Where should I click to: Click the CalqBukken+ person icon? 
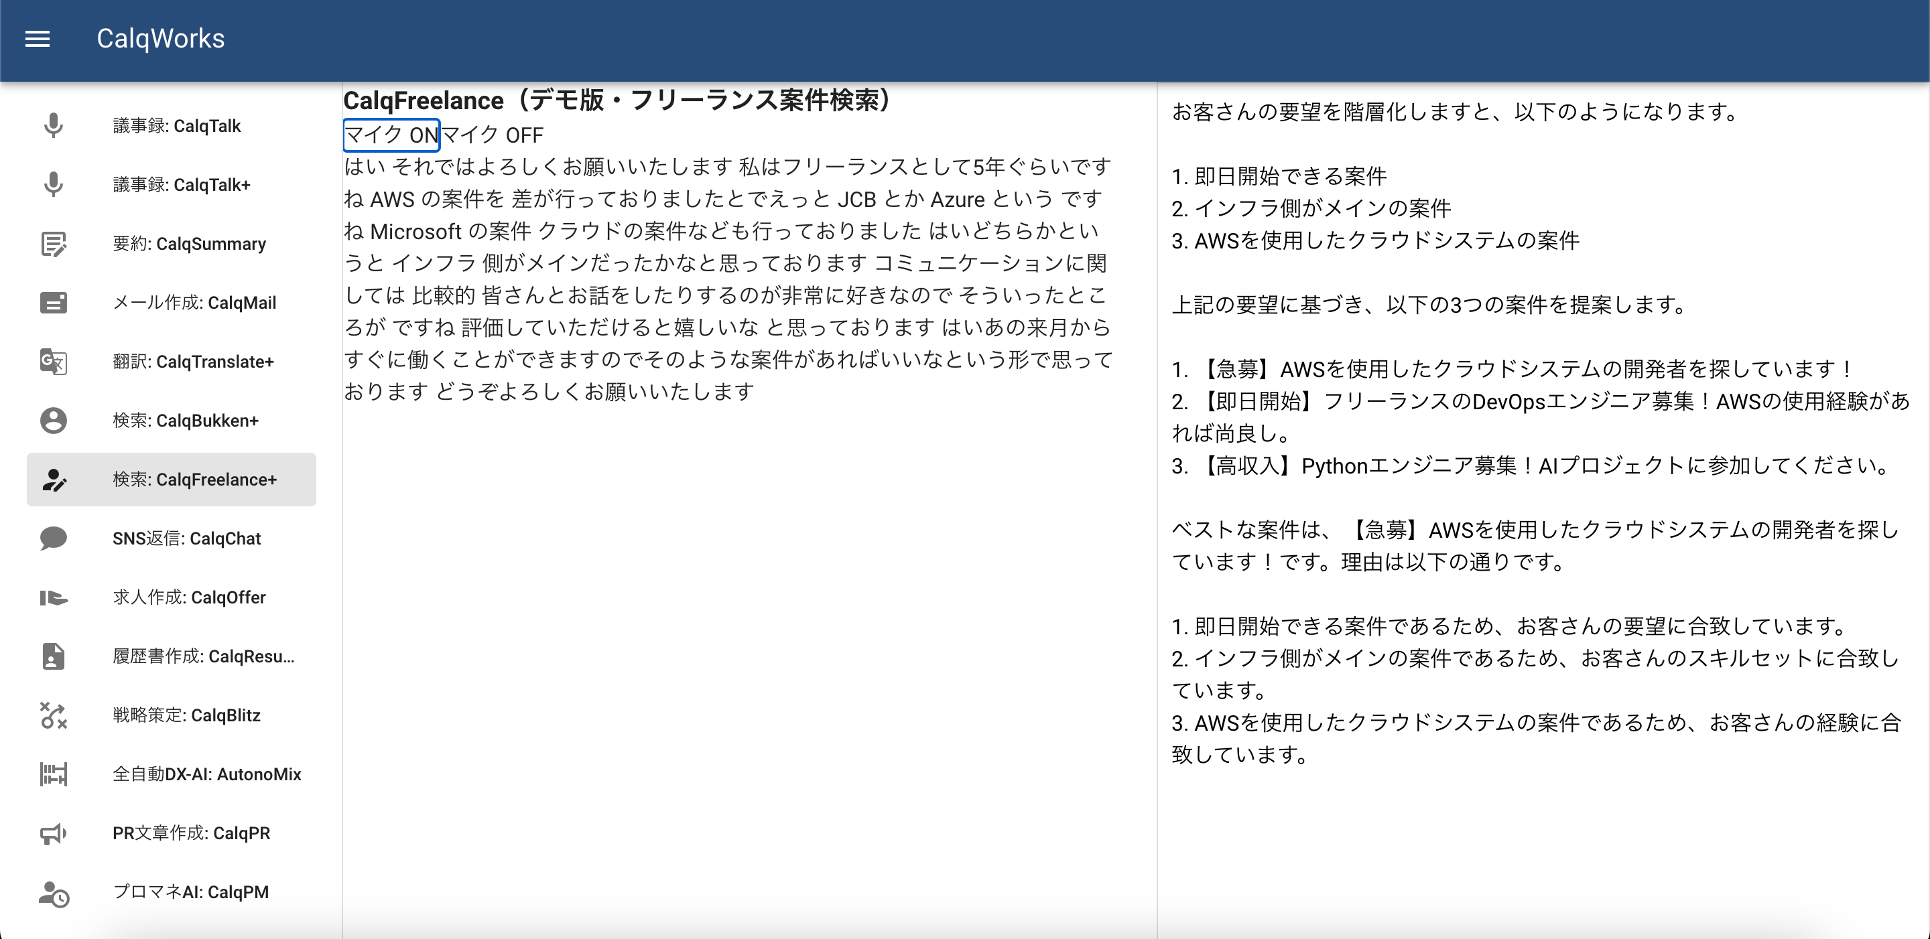pyautogui.click(x=53, y=420)
